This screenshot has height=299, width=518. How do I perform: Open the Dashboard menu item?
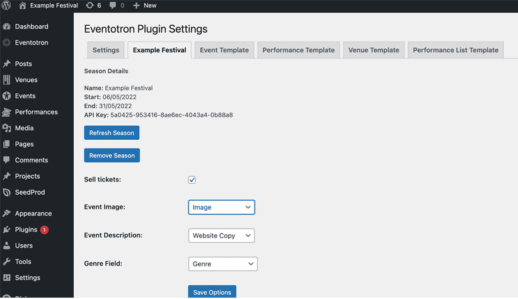(32, 26)
